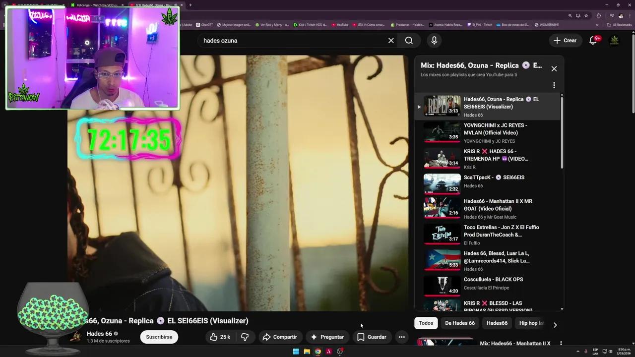Subscribe with the Suscribirse button

[x=159, y=337]
